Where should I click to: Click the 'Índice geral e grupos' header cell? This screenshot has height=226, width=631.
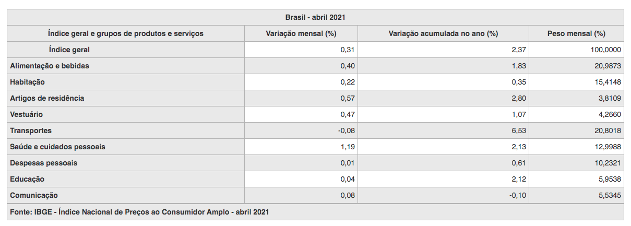coord(126,33)
